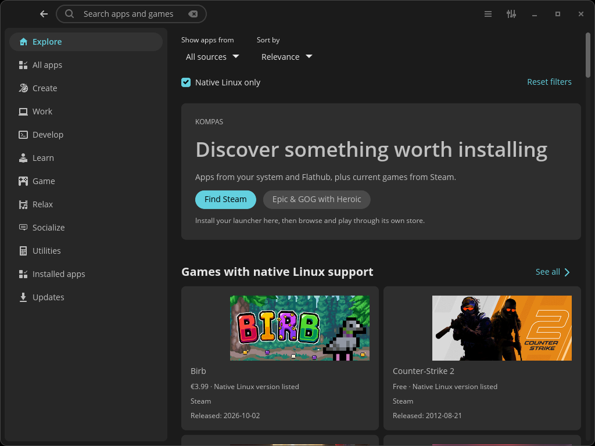Click the Birb game title
The height and width of the screenshot is (446, 595).
point(198,371)
